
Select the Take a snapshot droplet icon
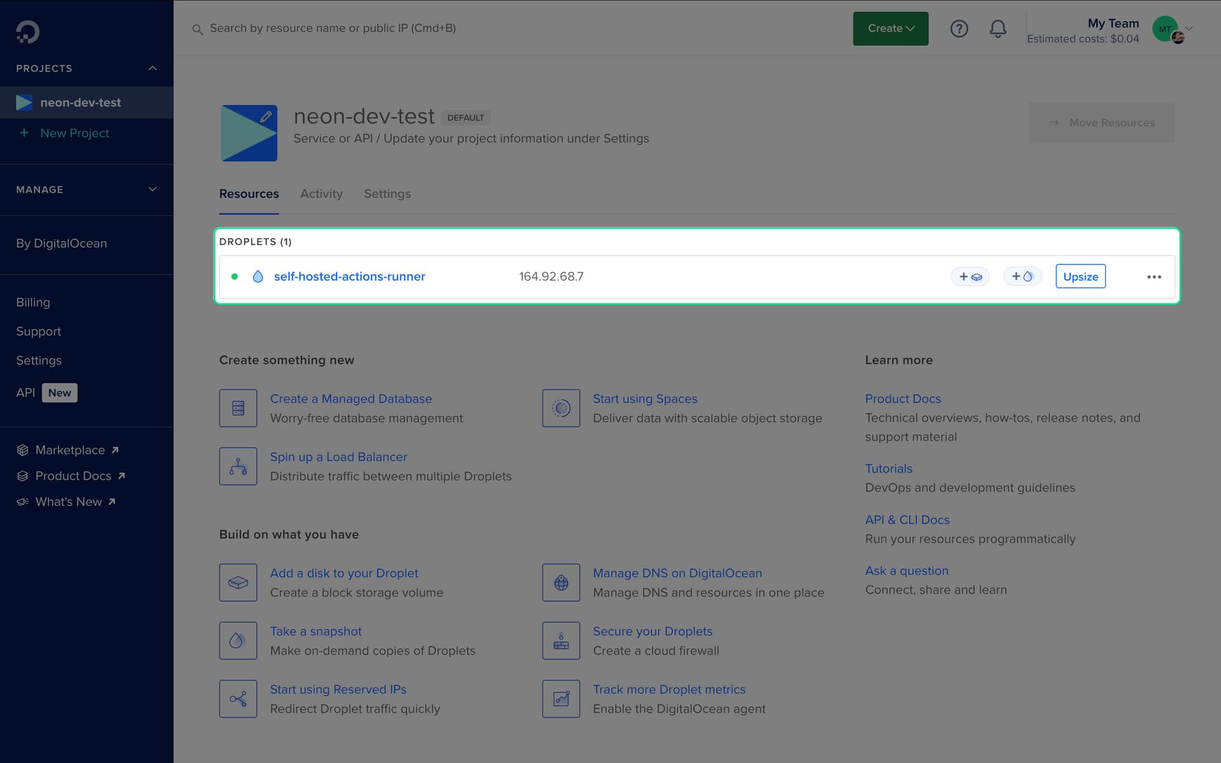238,640
